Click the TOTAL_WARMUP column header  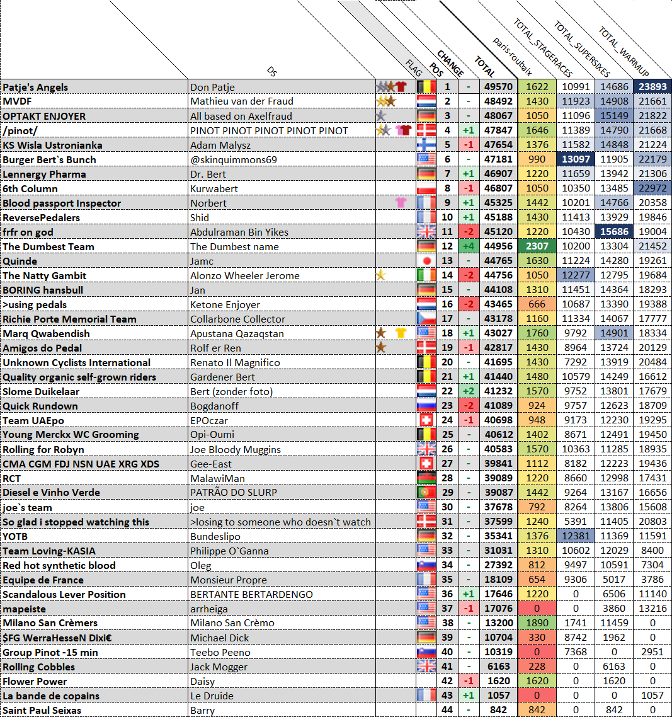pyautogui.click(x=624, y=51)
